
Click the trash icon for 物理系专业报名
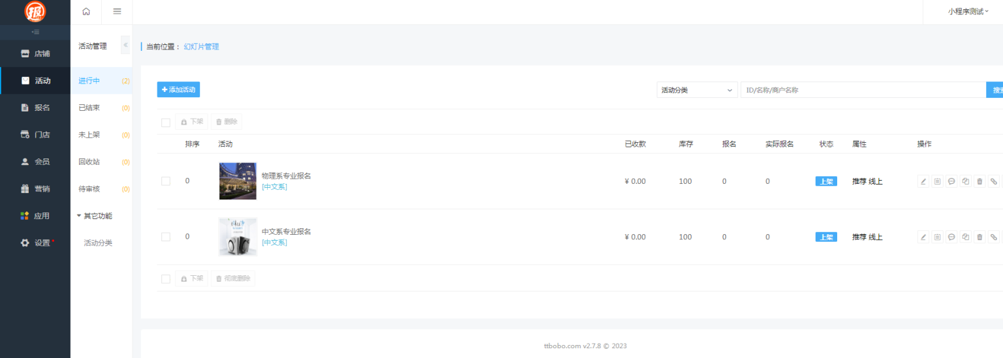click(979, 181)
